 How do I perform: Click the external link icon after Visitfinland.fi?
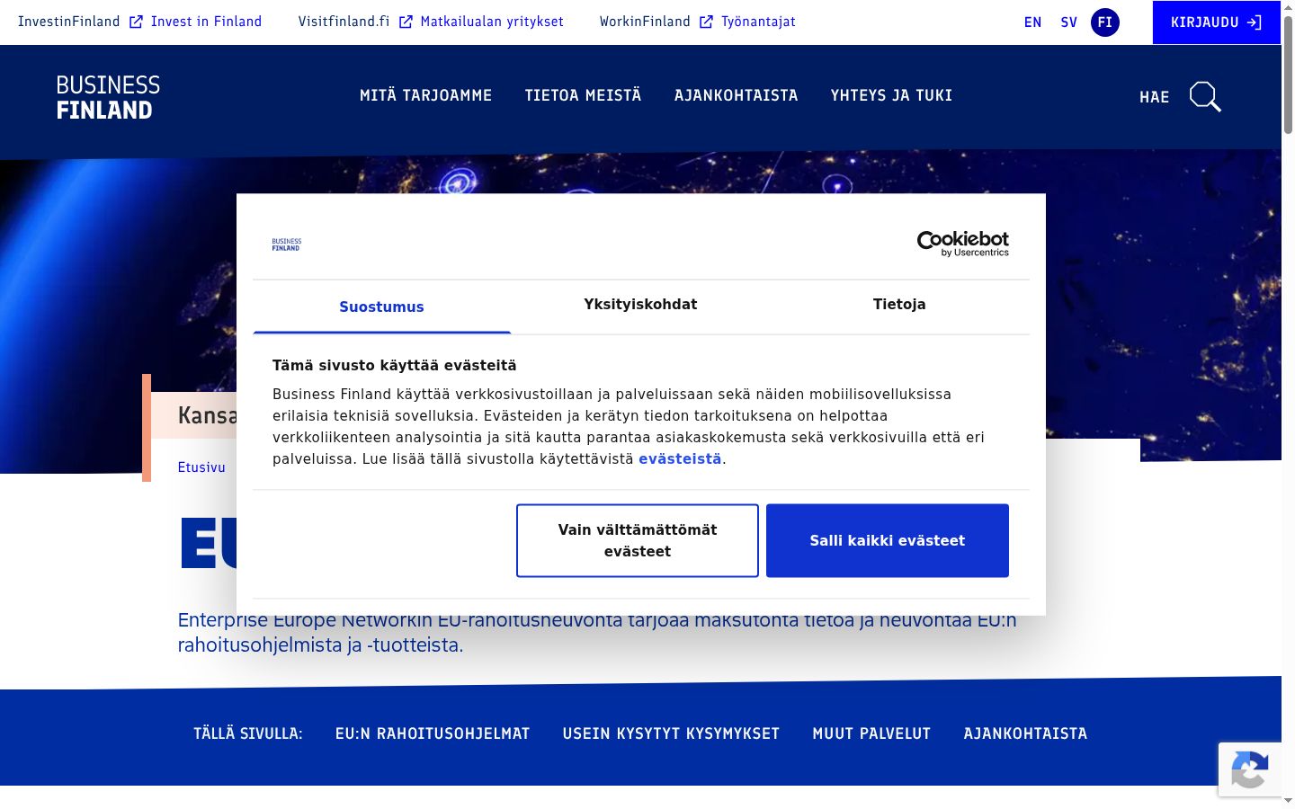(406, 22)
